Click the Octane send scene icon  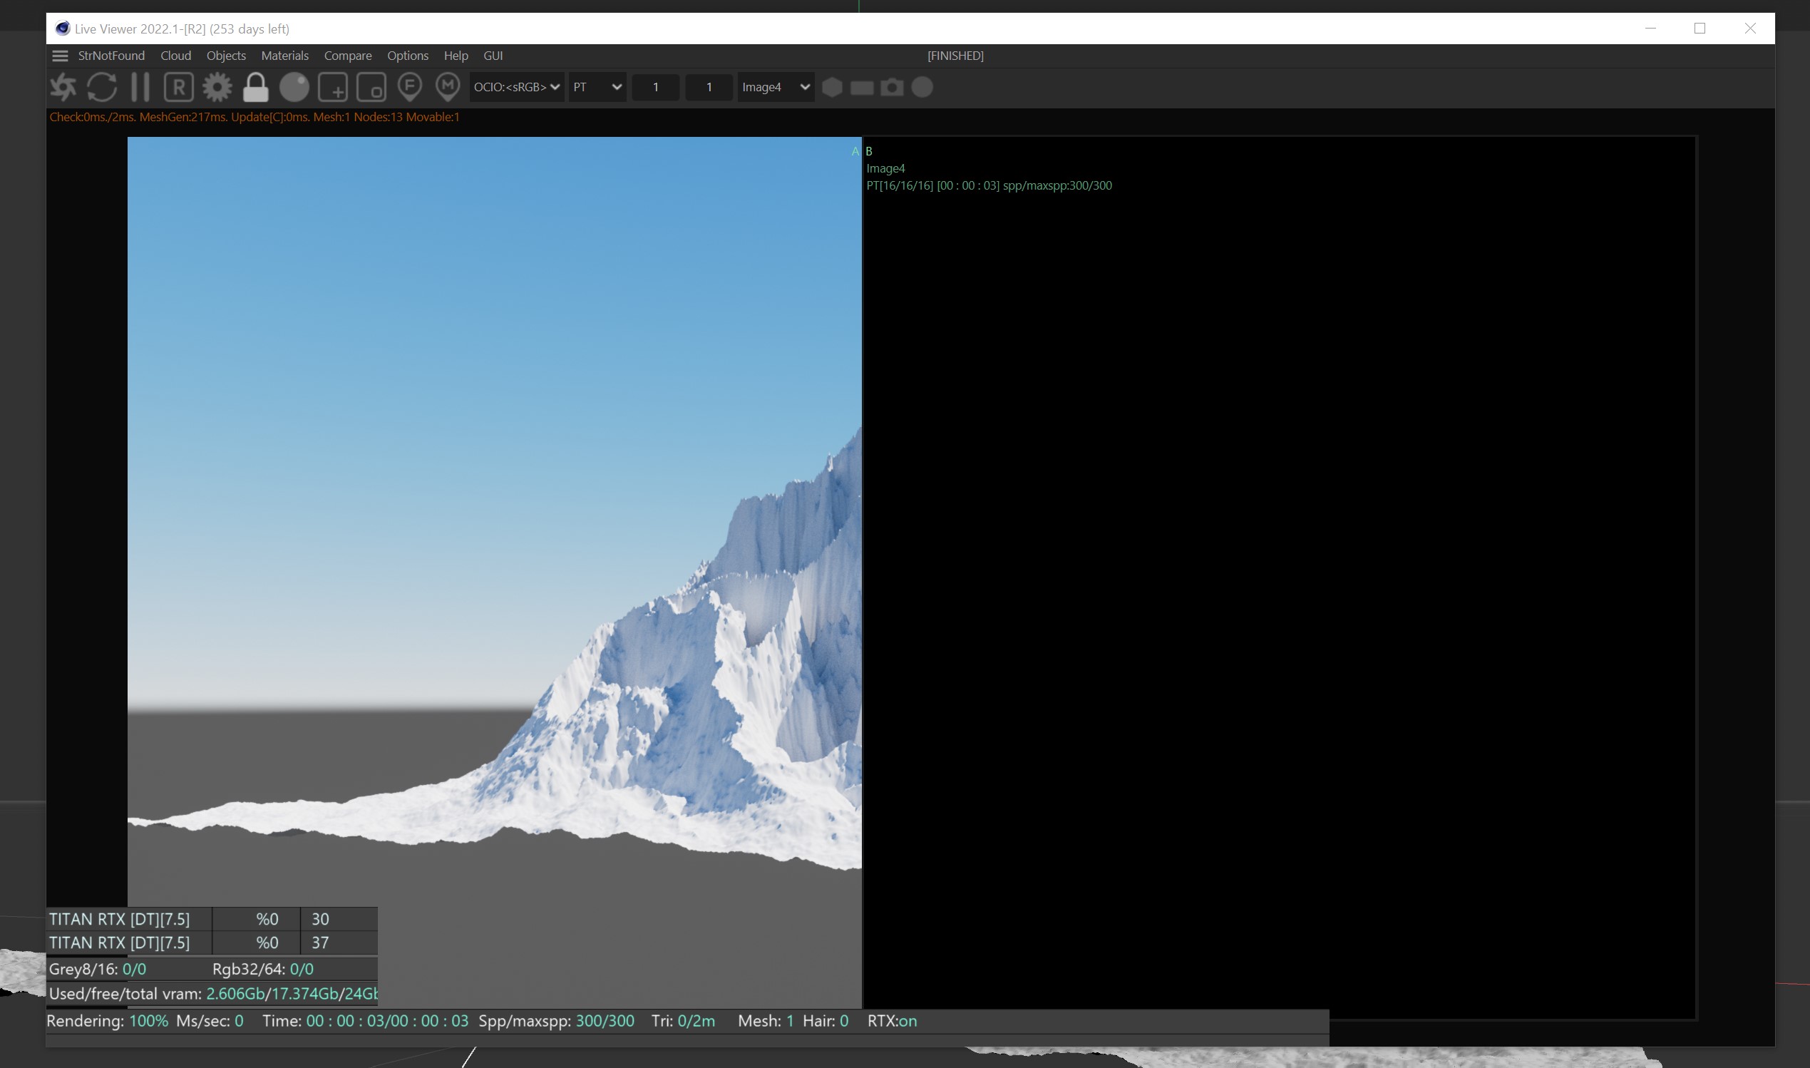(63, 87)
